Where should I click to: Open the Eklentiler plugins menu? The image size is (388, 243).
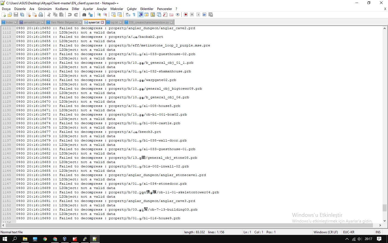[x=147, y=9]
